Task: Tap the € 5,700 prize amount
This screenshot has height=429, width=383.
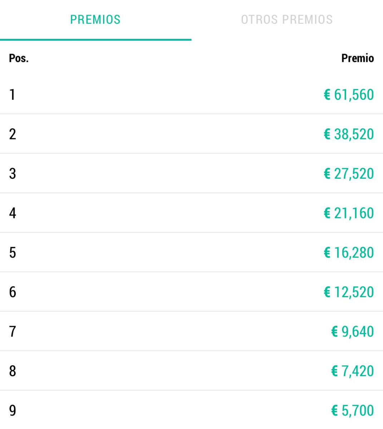Action: pos(352,410)
